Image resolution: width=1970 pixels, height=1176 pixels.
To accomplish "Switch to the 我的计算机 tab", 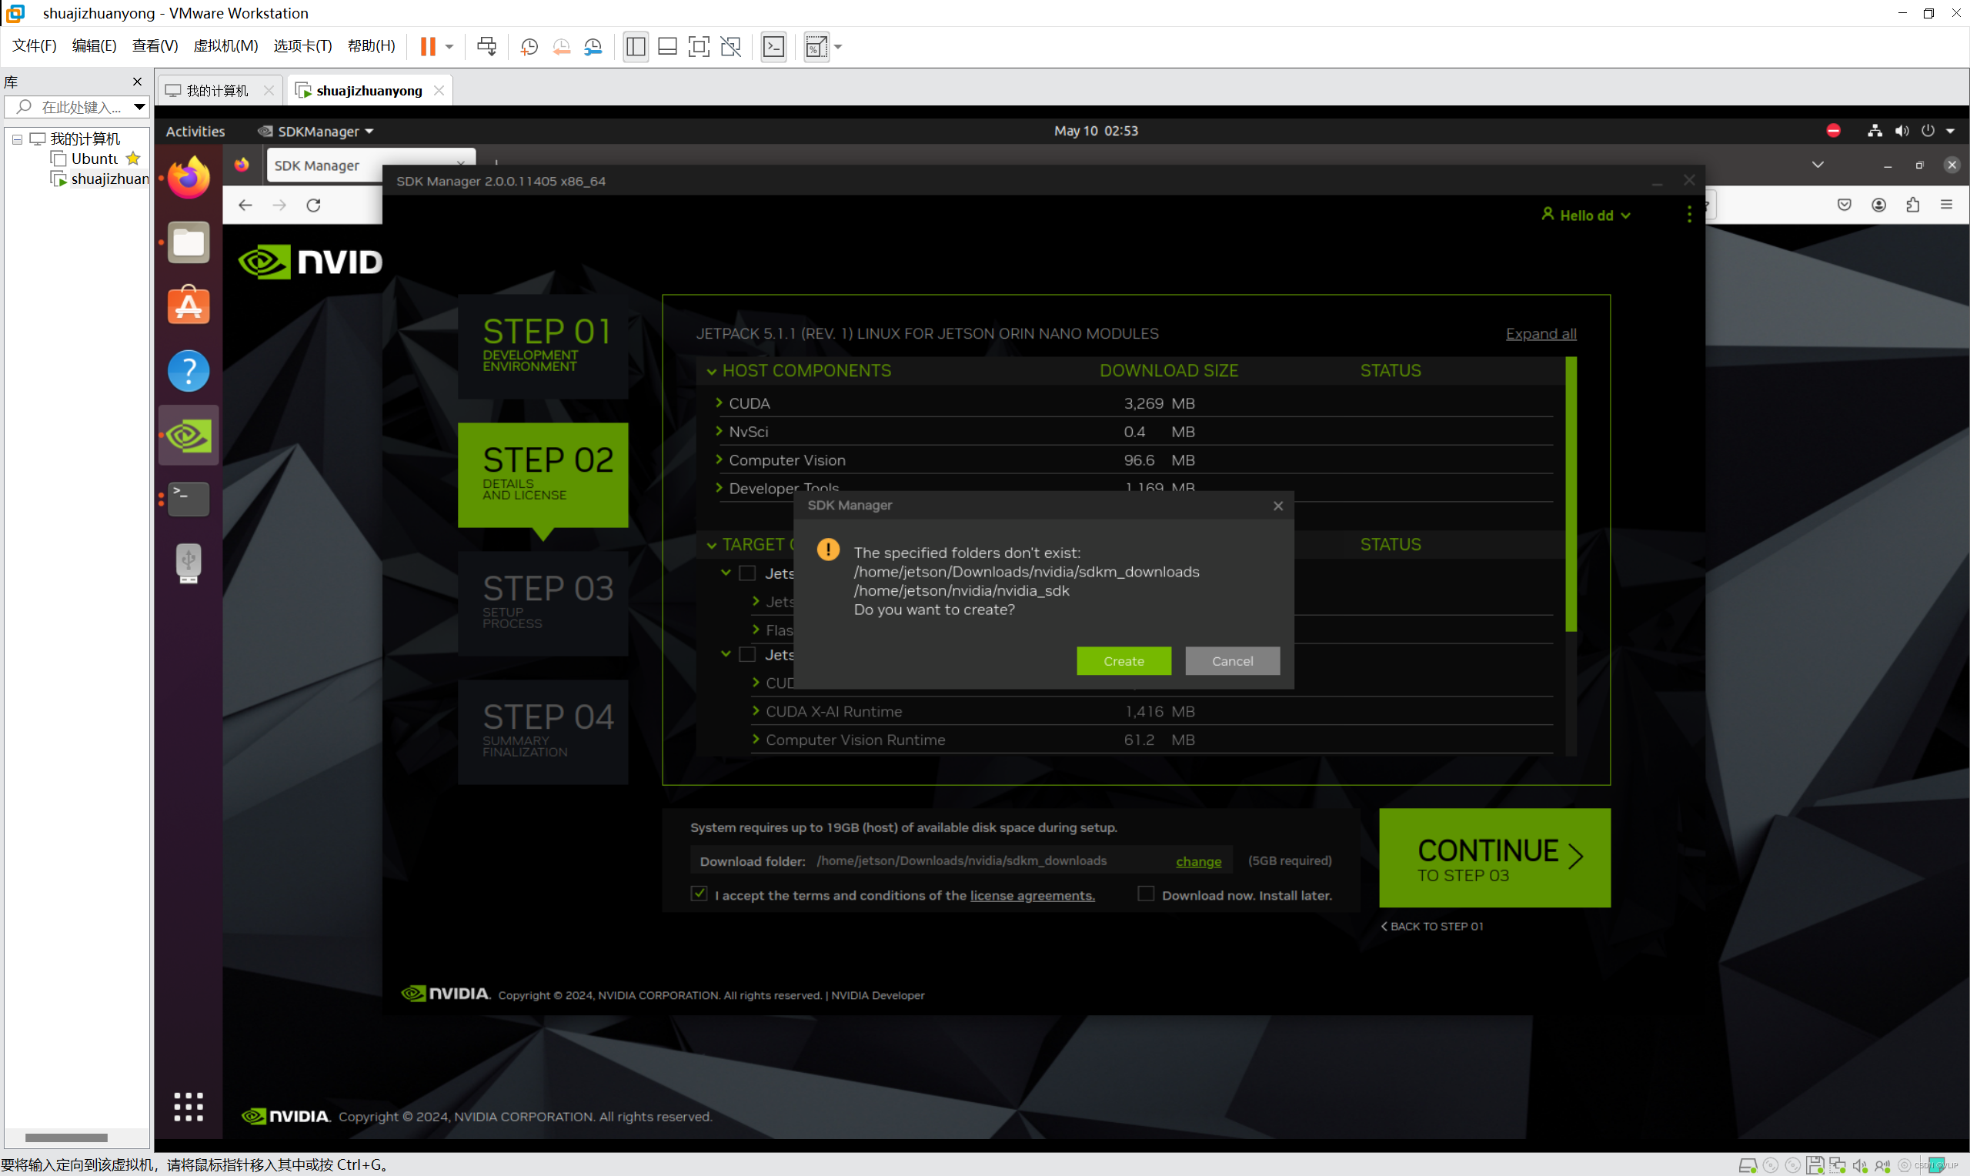I will pyautogui.click(x=217, y=90).
